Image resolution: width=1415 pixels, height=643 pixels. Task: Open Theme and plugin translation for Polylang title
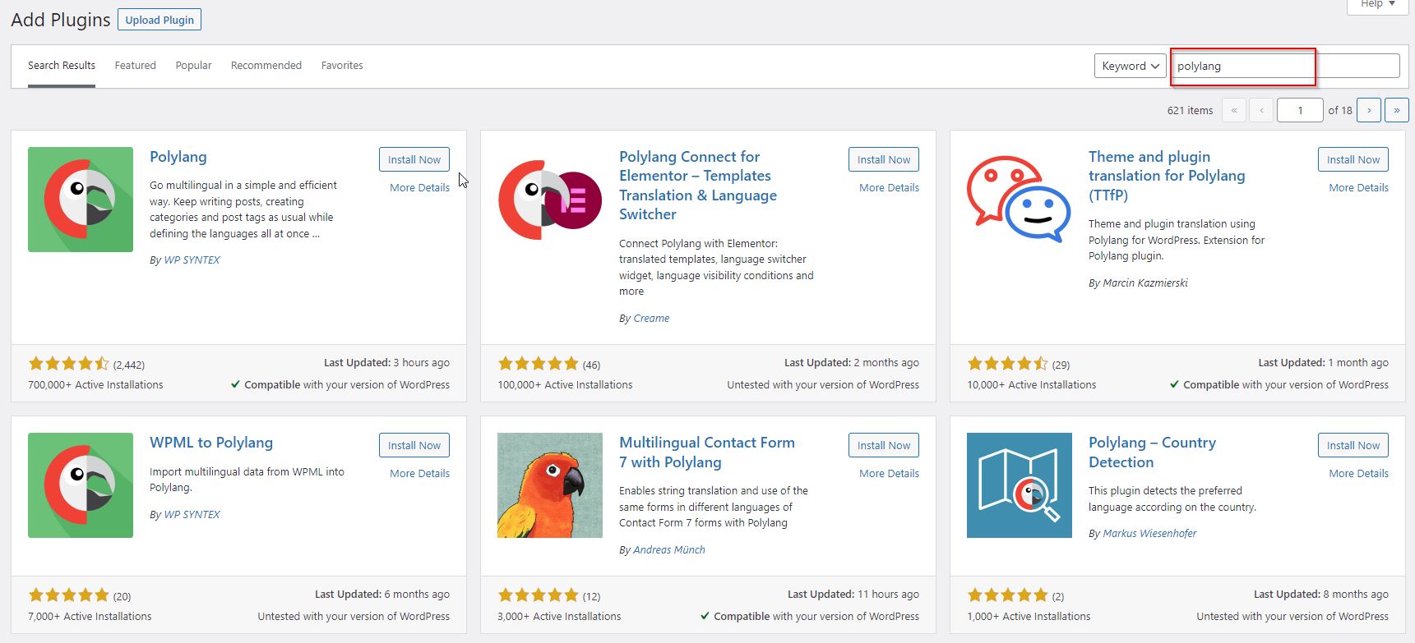(1167, 176)
